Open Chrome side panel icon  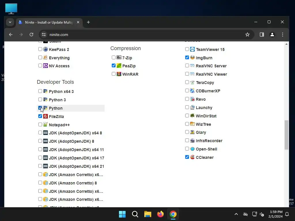click(262, 35)
